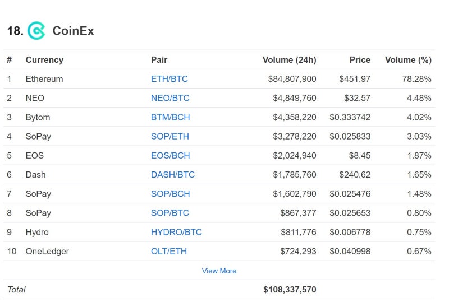Click the 1.87% volume share

coord(419,156)
